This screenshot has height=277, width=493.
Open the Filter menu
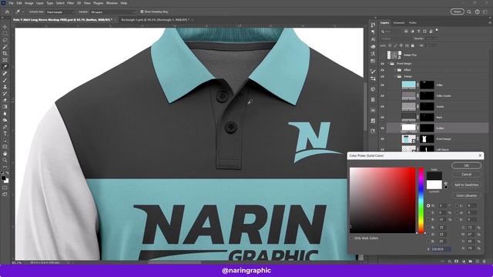tap(70, 3)
